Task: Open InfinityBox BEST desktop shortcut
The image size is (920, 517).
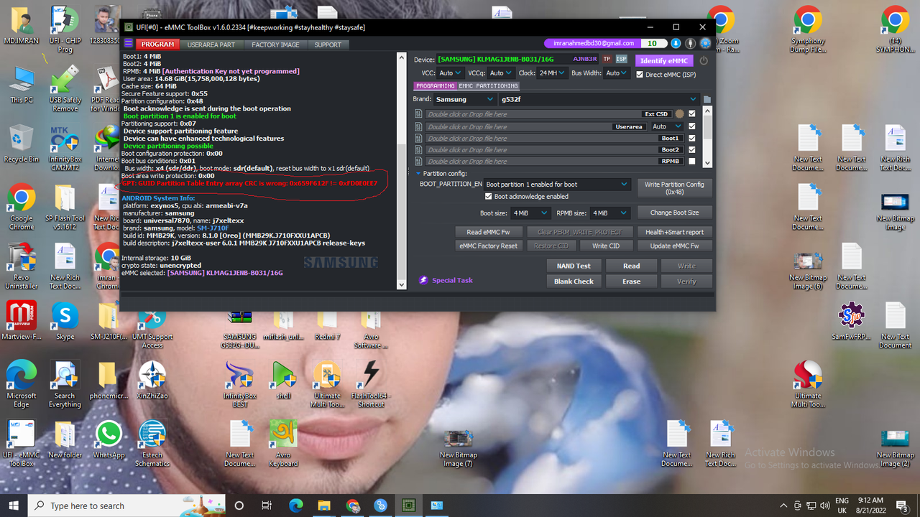Action: [240, 384]
